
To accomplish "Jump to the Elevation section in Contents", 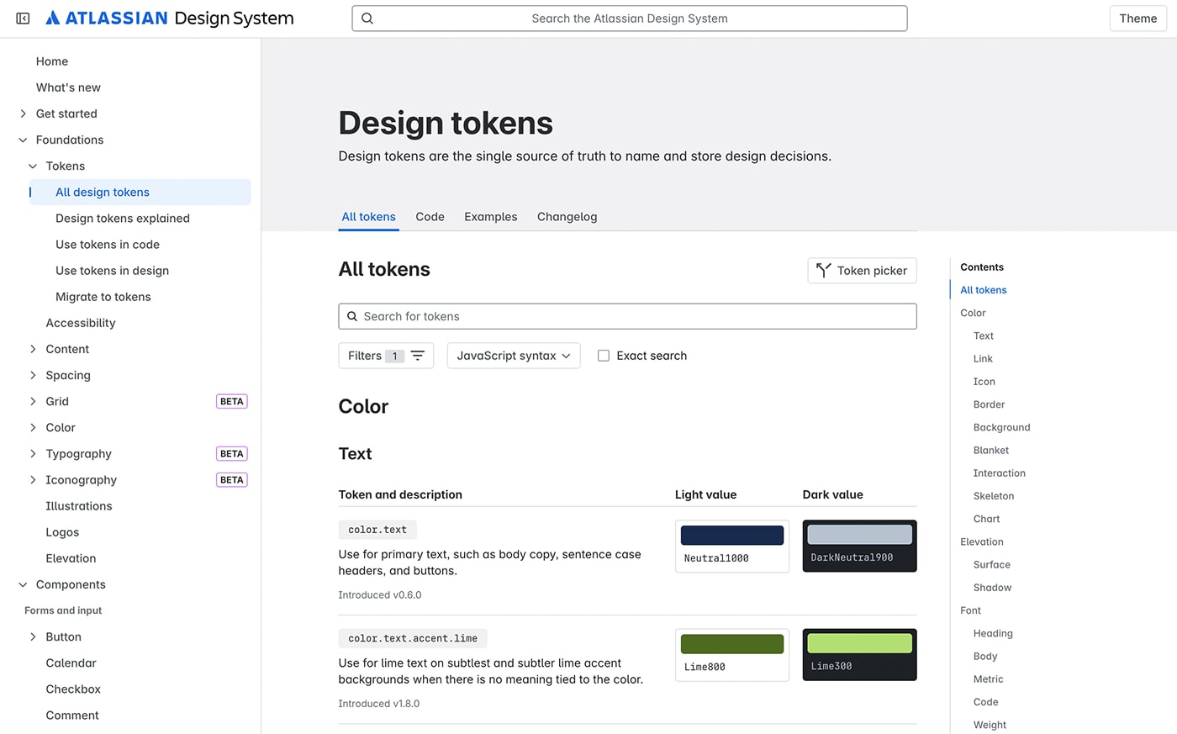I will pos(980,541).
